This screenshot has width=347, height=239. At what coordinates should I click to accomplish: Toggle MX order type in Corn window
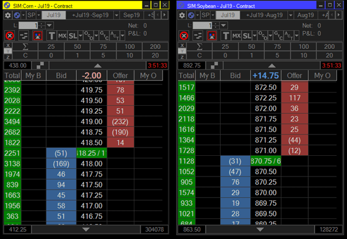(x=62, y=36)
